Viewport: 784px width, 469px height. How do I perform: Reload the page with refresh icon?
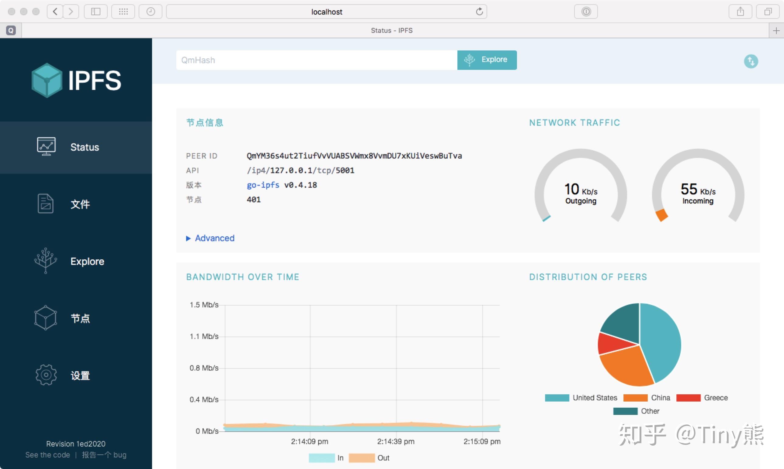[479, 12]
